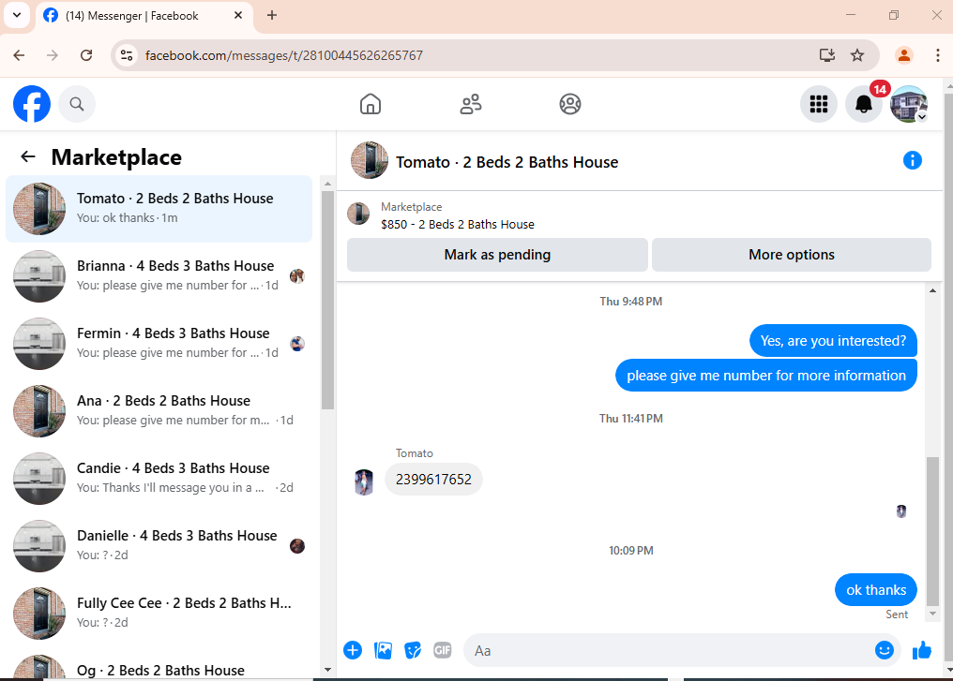Click the Thu 11:41 PM timestamp
This screenshot has width=953, height=681.
coord(631,418)
